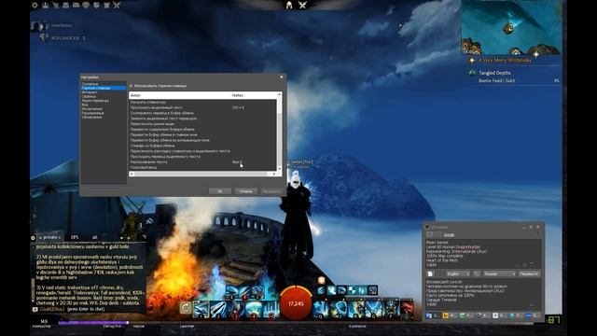
Task: Open the English source language dropdown
Action: 458,273
